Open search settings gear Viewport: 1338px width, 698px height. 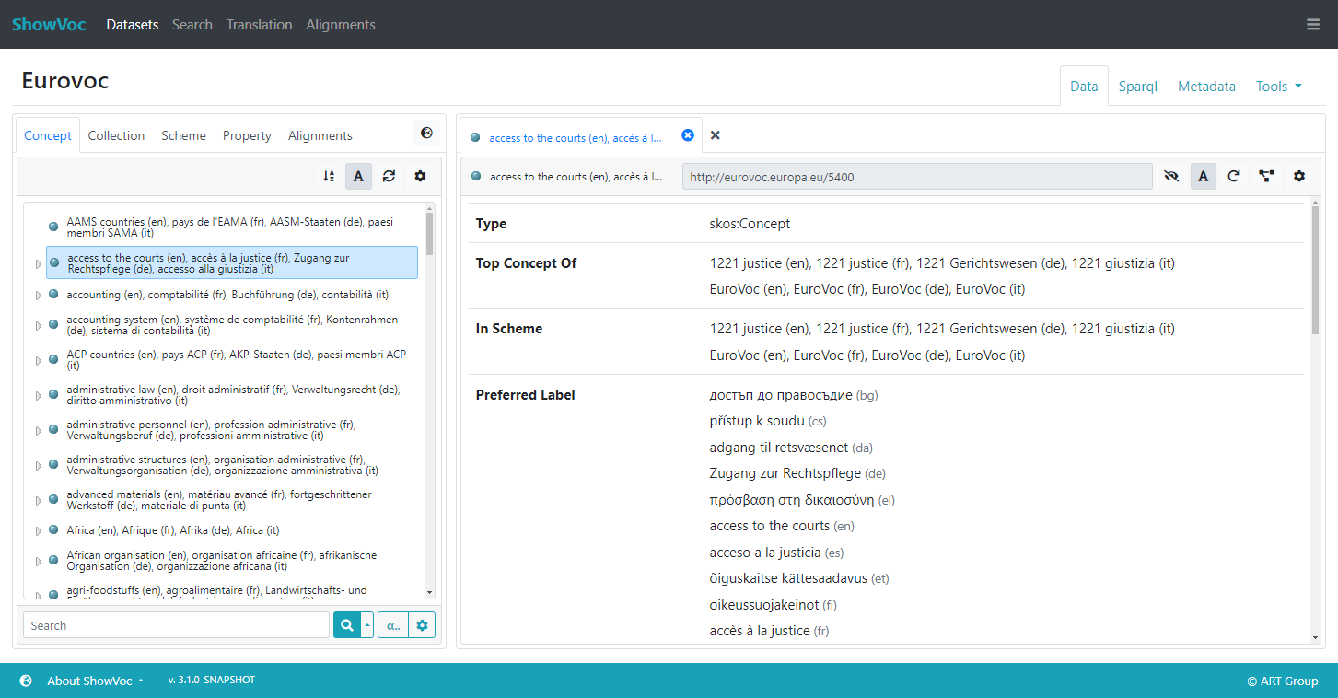(422, 625)
